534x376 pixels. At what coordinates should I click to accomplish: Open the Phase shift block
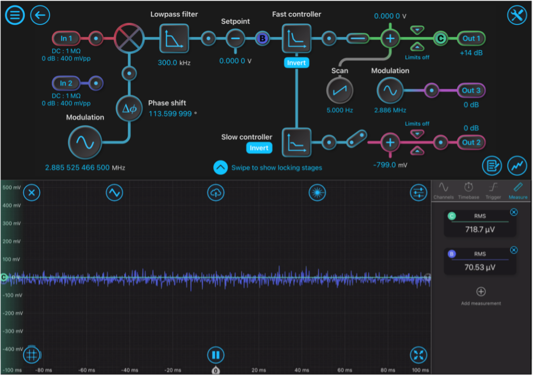129,108
